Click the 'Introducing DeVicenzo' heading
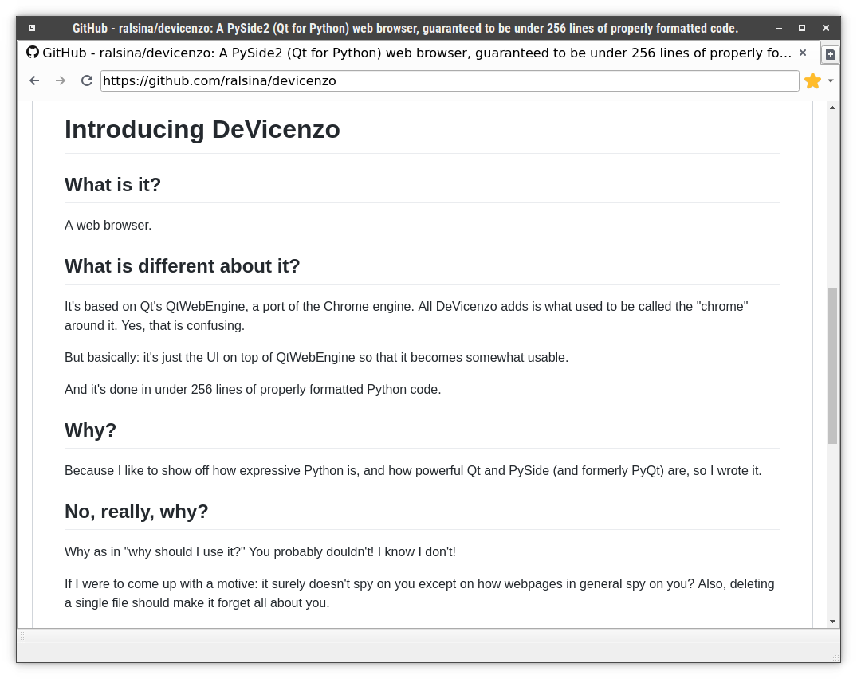The height and width of the screenshot is (679, 857). [x=202, y=130]
